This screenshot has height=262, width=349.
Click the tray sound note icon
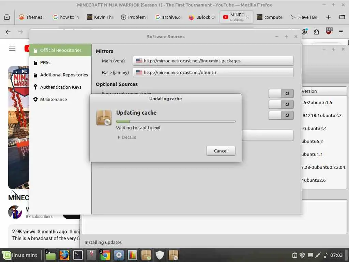(x=325, y=255)
